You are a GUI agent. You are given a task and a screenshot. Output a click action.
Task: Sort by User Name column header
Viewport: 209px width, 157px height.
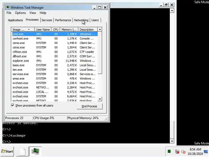tap(43, 30)
